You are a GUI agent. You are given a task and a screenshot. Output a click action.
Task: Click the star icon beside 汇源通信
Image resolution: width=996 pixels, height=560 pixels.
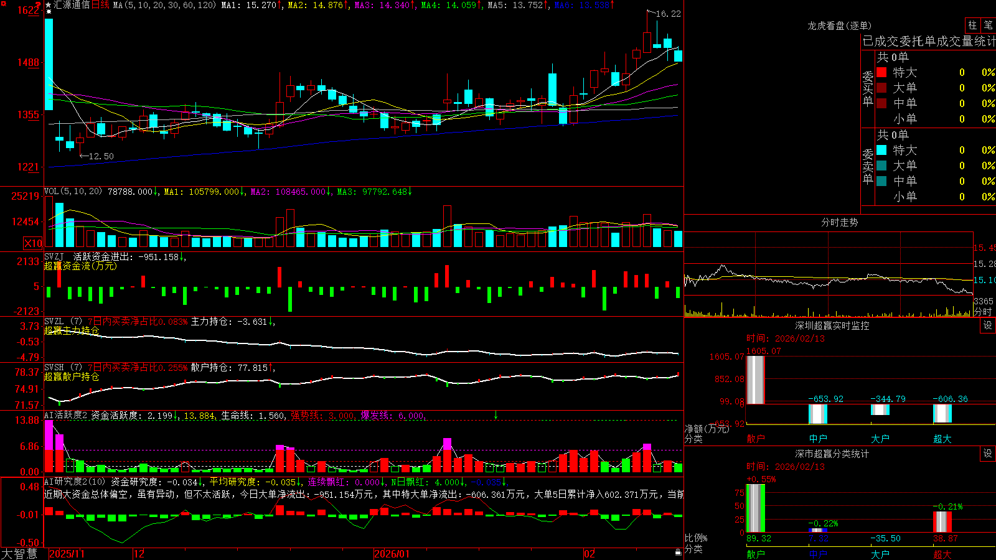(x=49, y=5)
